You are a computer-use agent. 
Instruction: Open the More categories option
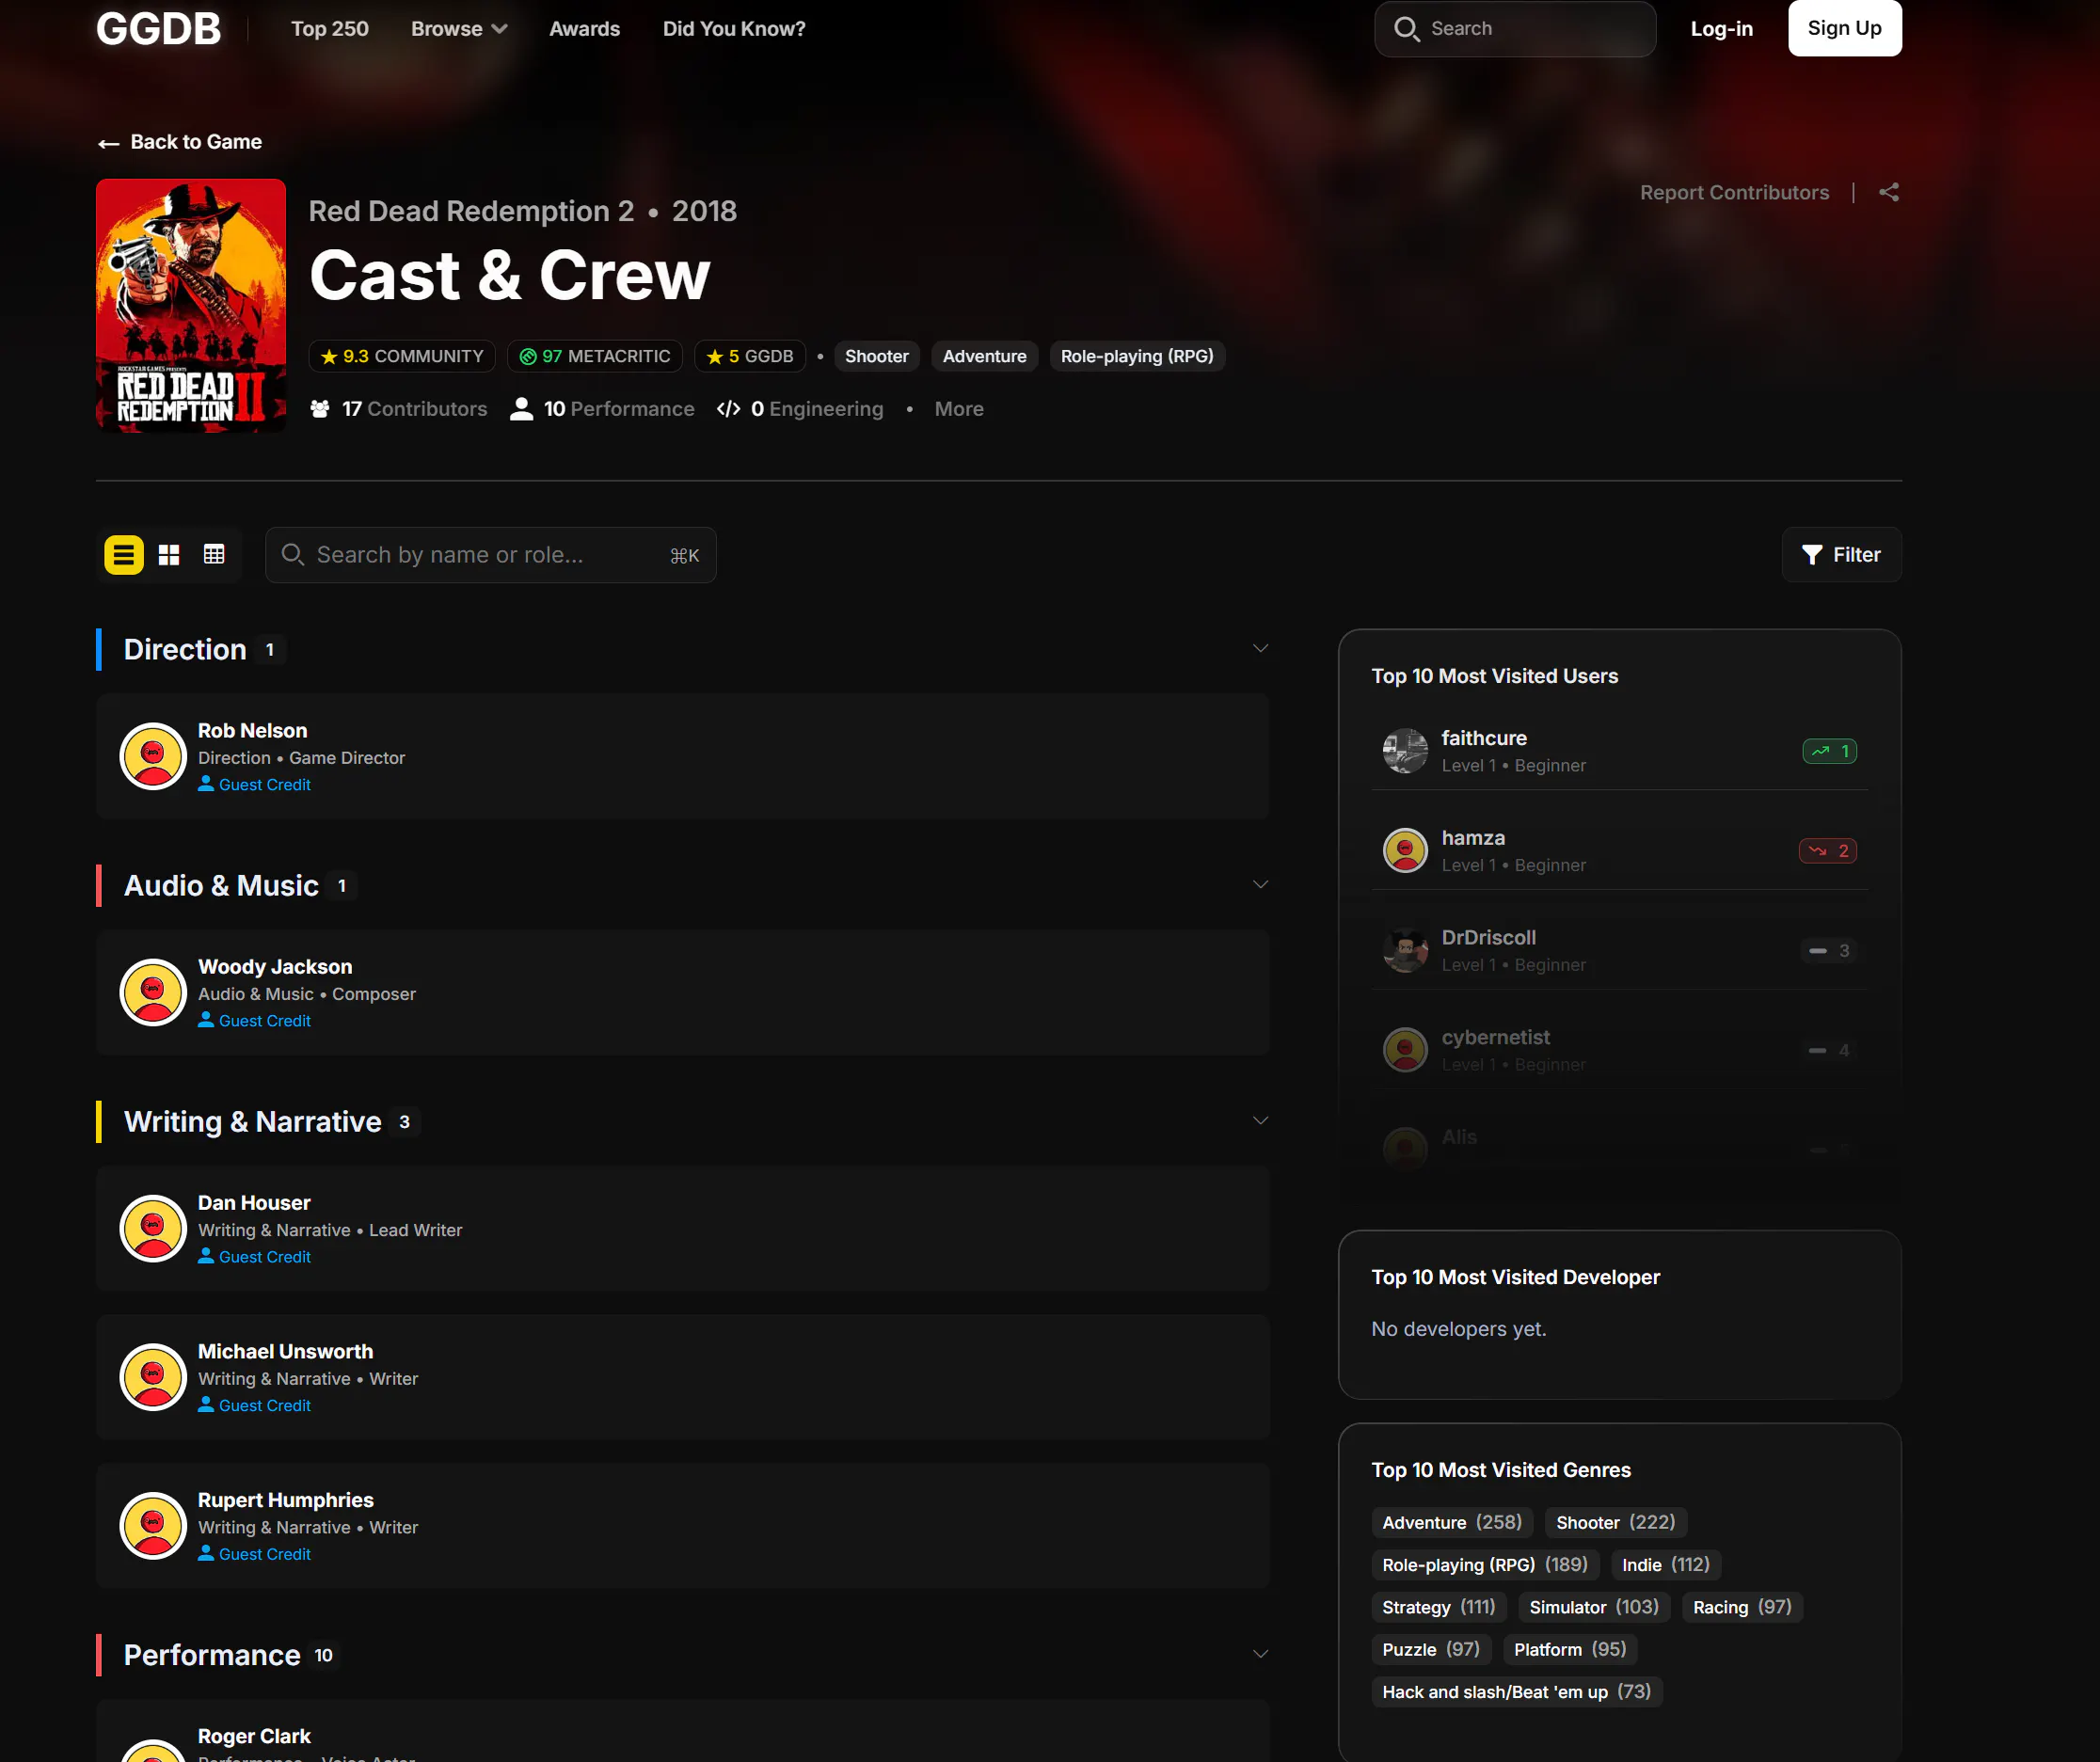(x=959, y=409)
